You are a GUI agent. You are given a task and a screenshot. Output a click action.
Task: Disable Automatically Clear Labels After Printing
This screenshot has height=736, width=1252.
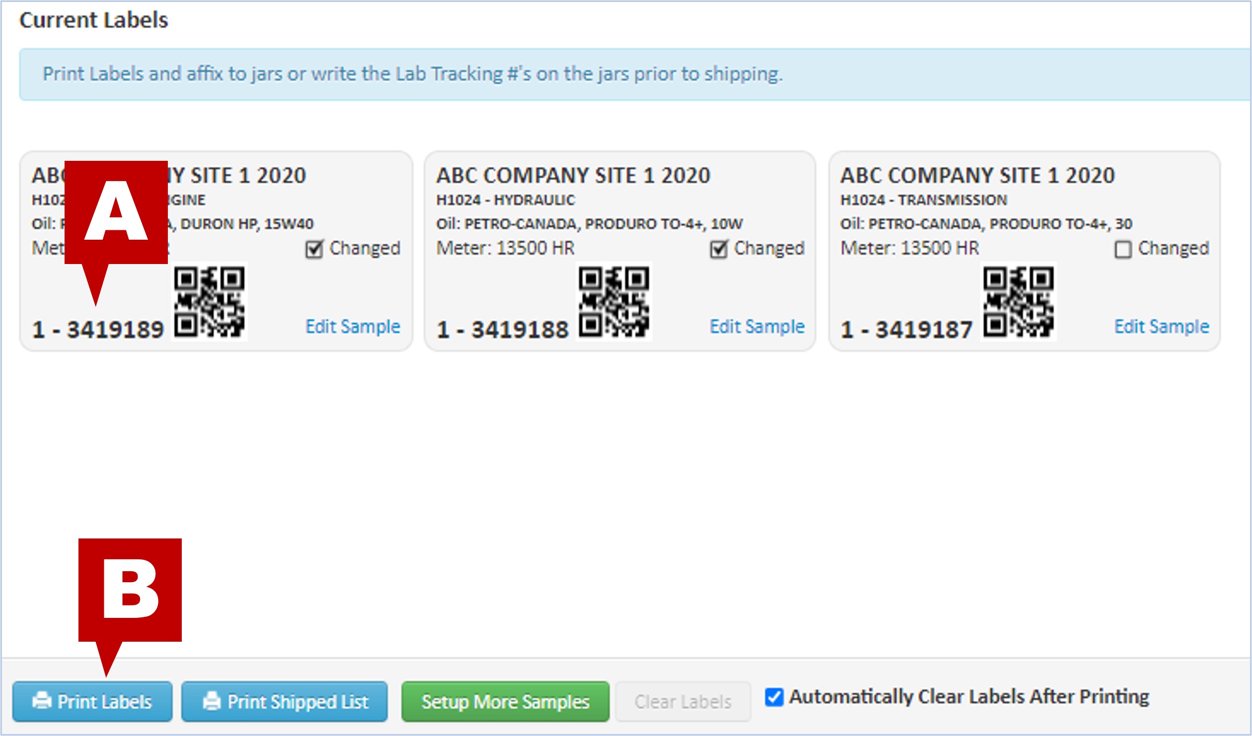coord(774,697)
